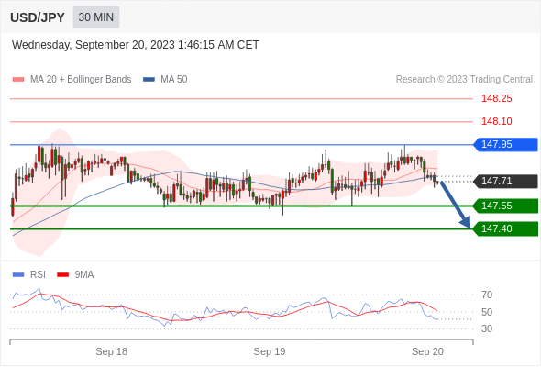The height and width of the screenshot is (367, 541).
Task: Click the red 9MA legend swatch
Action: pos(62,275)
